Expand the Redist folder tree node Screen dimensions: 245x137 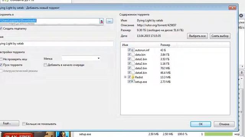click(125, 77)
